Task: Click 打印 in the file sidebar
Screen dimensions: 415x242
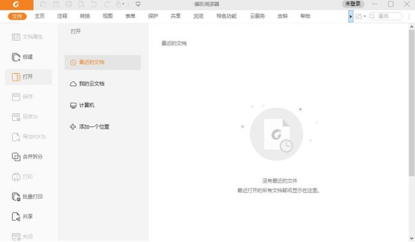Action: click(28, 177)
